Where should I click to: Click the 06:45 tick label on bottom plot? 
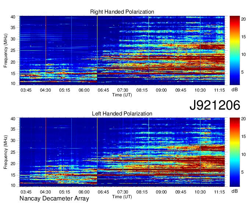(103, 192)
